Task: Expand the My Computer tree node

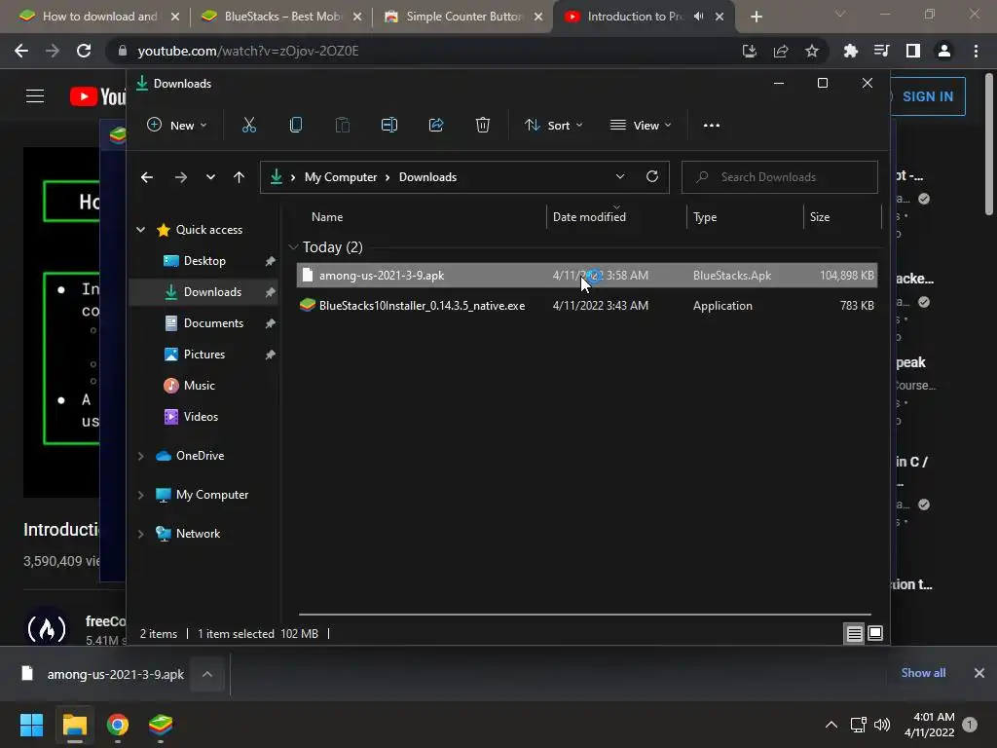Action: (140, 495)
